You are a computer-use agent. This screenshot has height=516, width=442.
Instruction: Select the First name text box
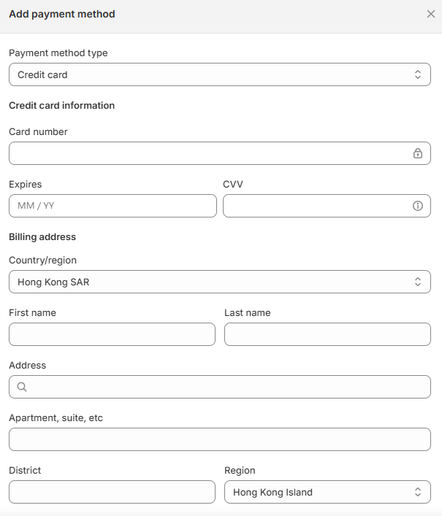[112, 334]
